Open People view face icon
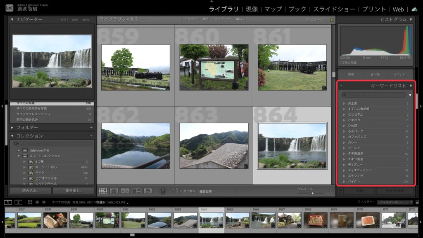The image size is (423, 238). tap(147, 191)
